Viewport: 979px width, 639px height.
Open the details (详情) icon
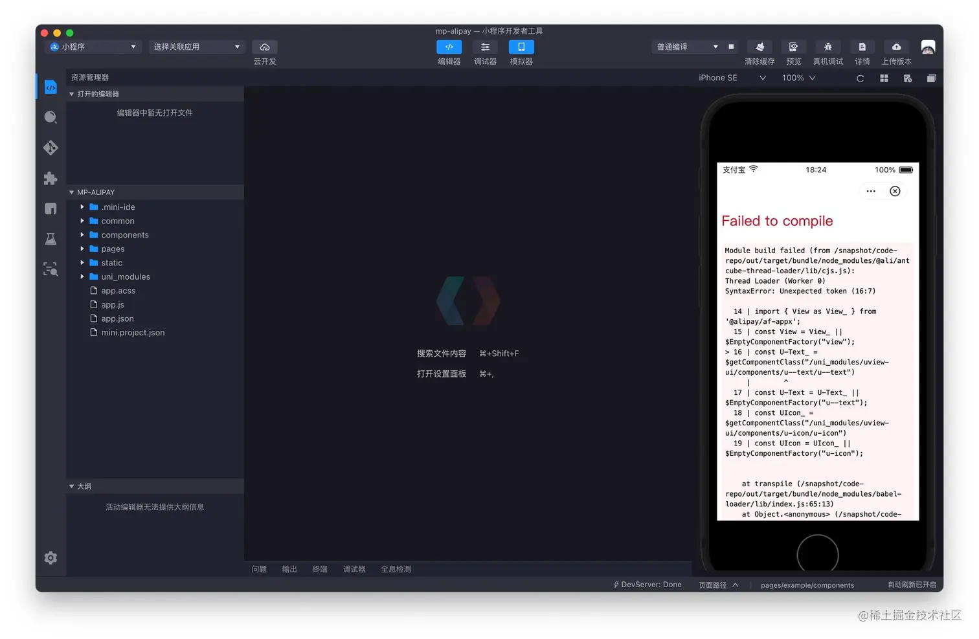coord(862,47)
